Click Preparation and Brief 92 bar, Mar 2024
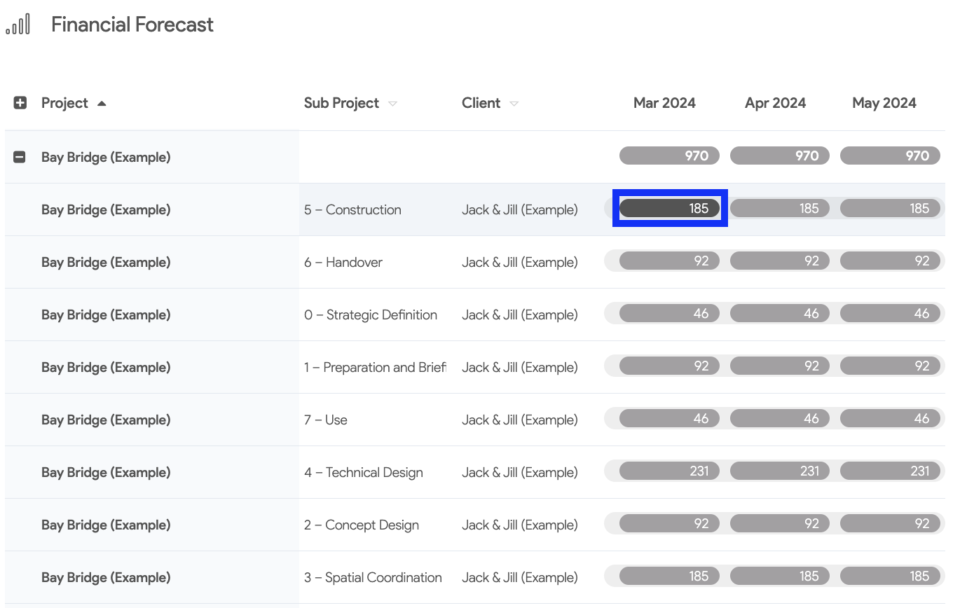 click(x=669, y=366)
